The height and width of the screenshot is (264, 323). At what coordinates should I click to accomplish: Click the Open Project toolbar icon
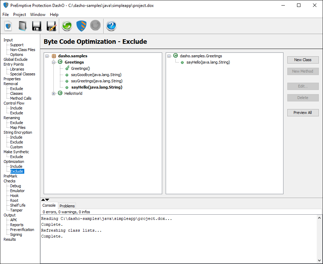tap(23, 26)
